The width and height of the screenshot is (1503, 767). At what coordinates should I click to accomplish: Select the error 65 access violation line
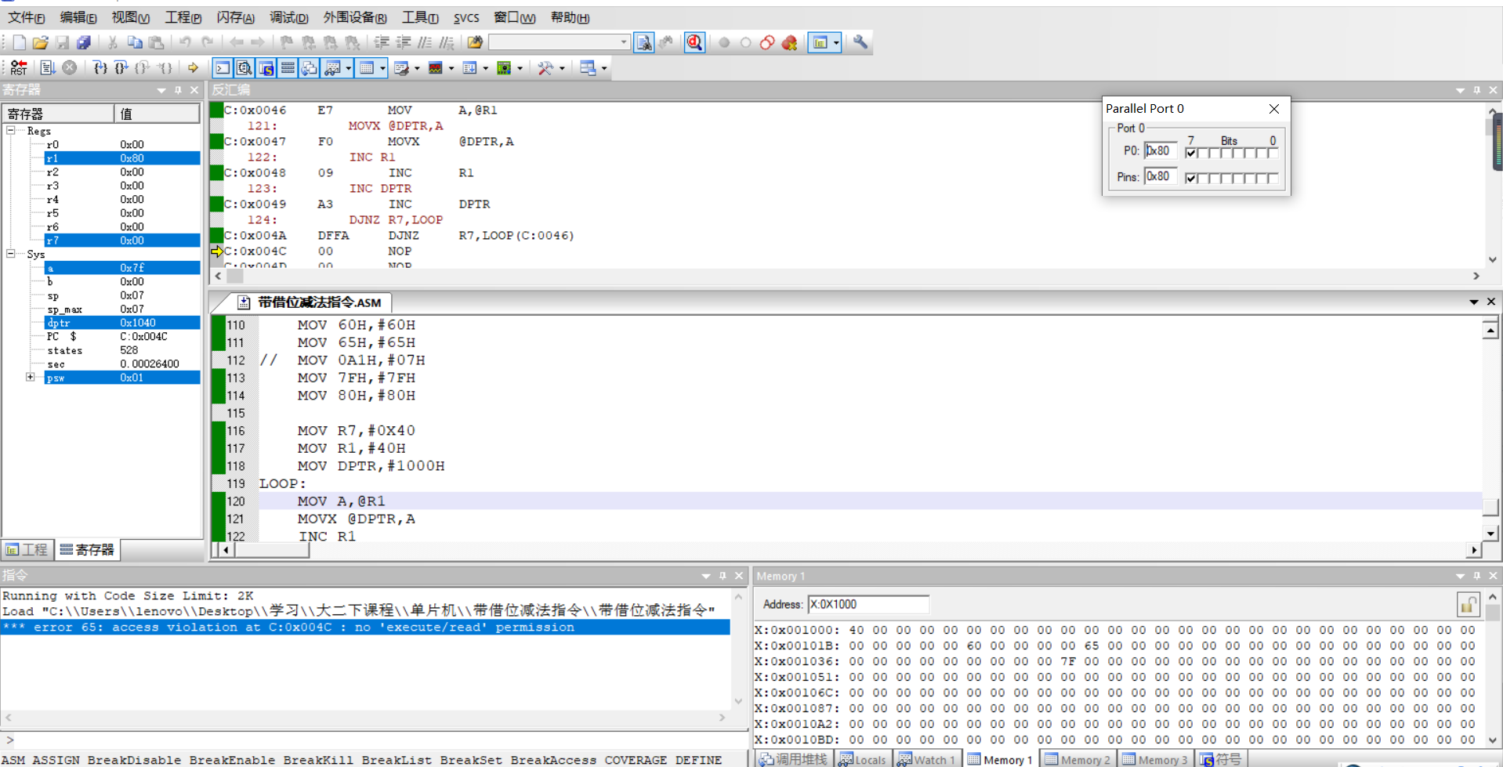coord(365,627)
